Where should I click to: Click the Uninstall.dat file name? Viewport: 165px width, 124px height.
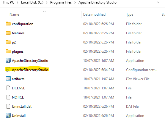tap(22, 107)
